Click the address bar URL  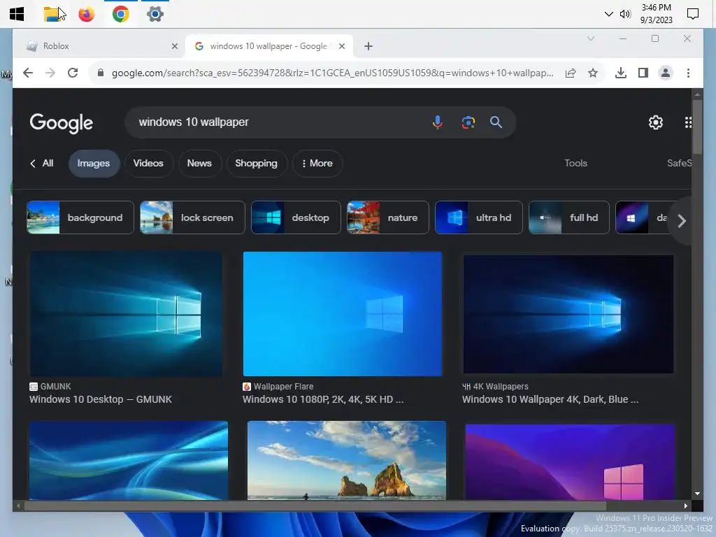(x=332, y=73)
